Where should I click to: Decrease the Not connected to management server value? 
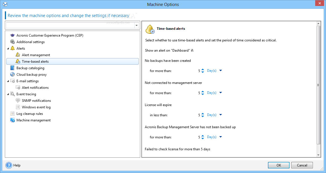coord(203,94)
